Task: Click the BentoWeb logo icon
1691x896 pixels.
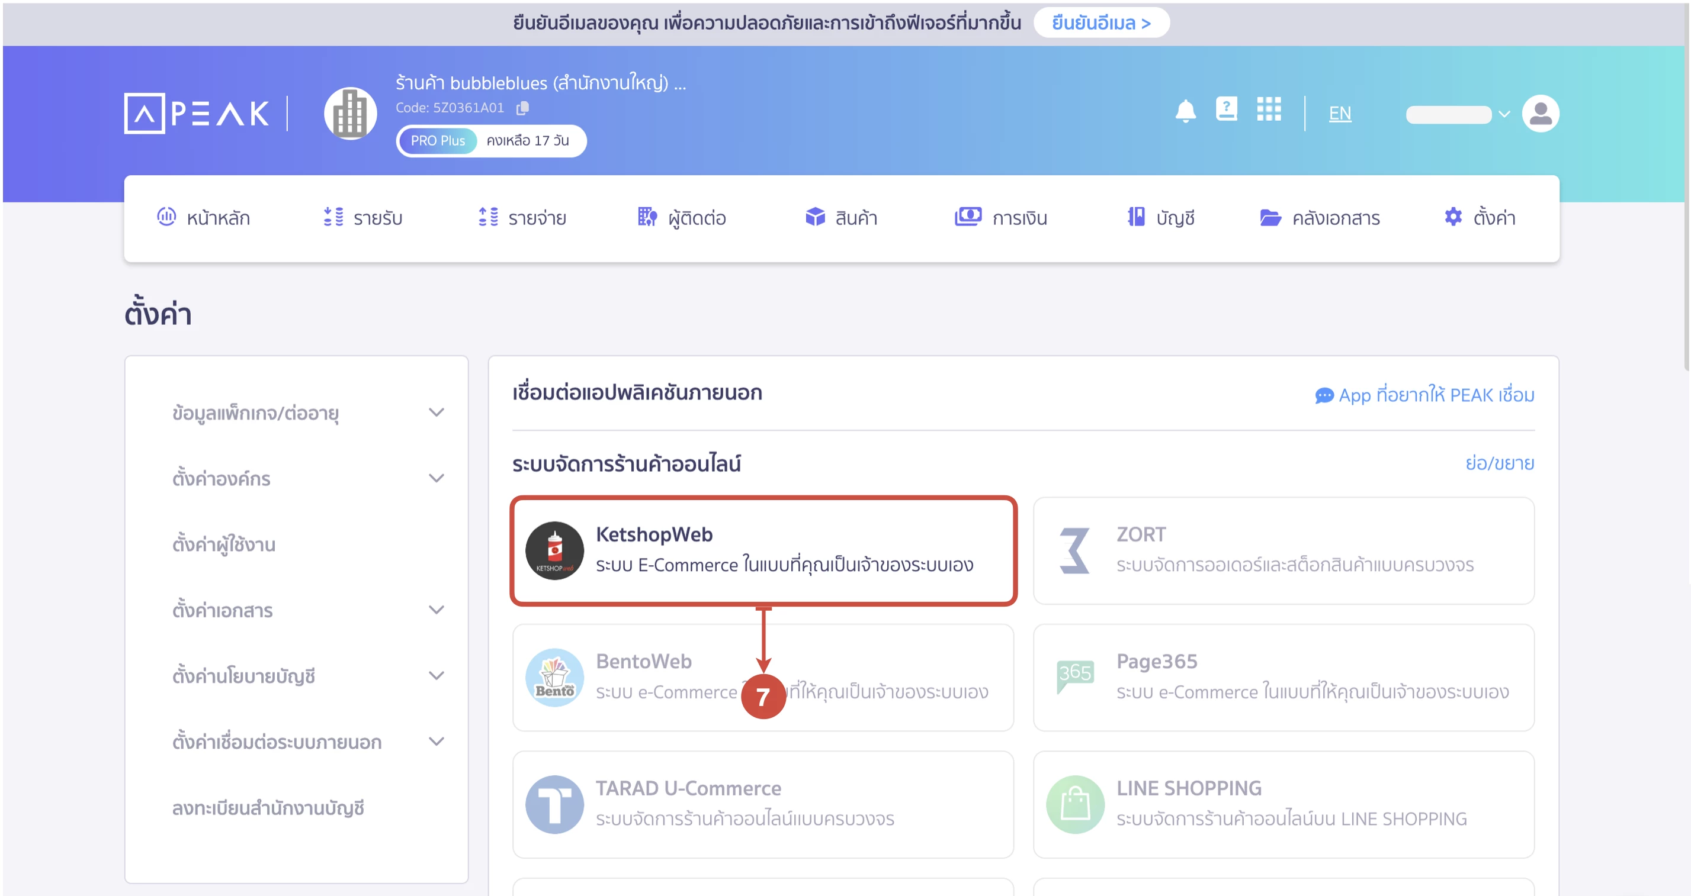Action: [555, 678]
